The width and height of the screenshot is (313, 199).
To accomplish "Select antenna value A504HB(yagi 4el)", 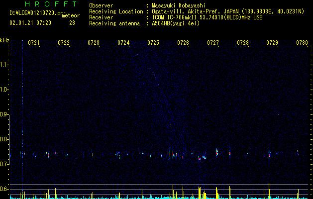I will pos(176,23).
